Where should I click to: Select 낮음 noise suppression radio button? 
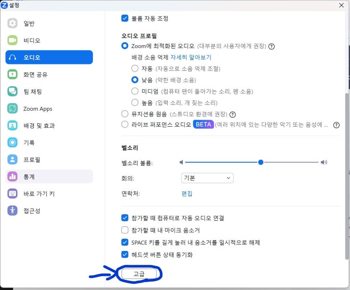coord(135,80)
